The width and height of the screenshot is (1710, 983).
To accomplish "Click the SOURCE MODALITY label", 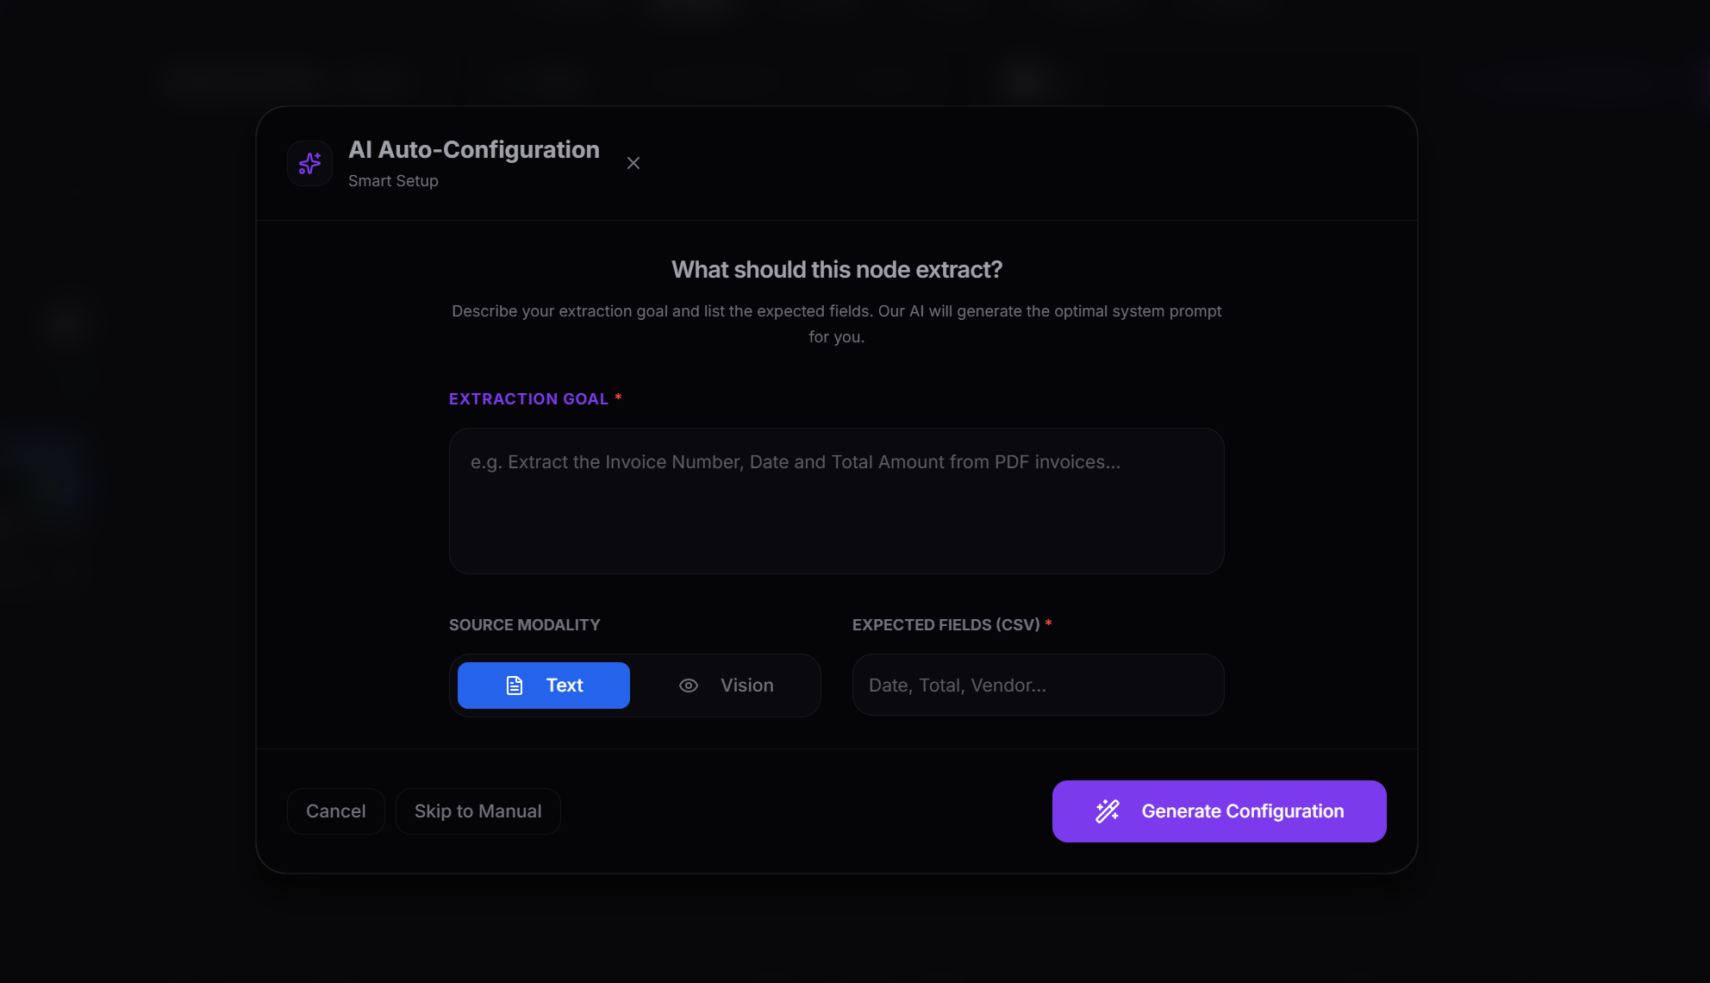I will point(524,625).
